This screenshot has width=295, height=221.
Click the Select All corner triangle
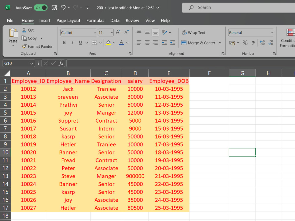click(x=7, y=73)
